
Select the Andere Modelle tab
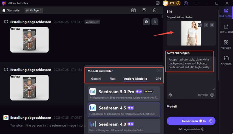135,79
